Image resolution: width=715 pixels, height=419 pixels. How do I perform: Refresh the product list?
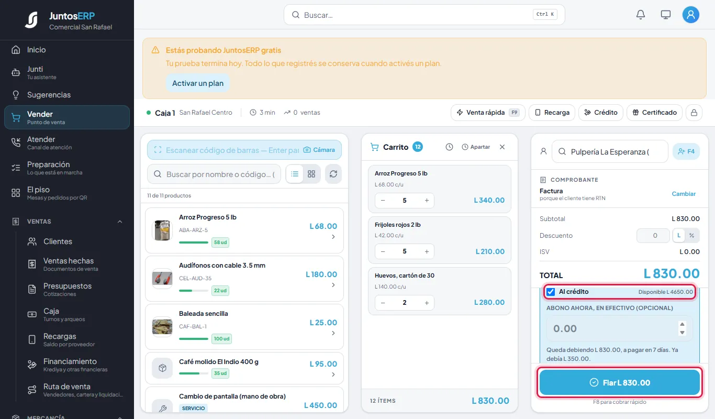click(333, 174)
